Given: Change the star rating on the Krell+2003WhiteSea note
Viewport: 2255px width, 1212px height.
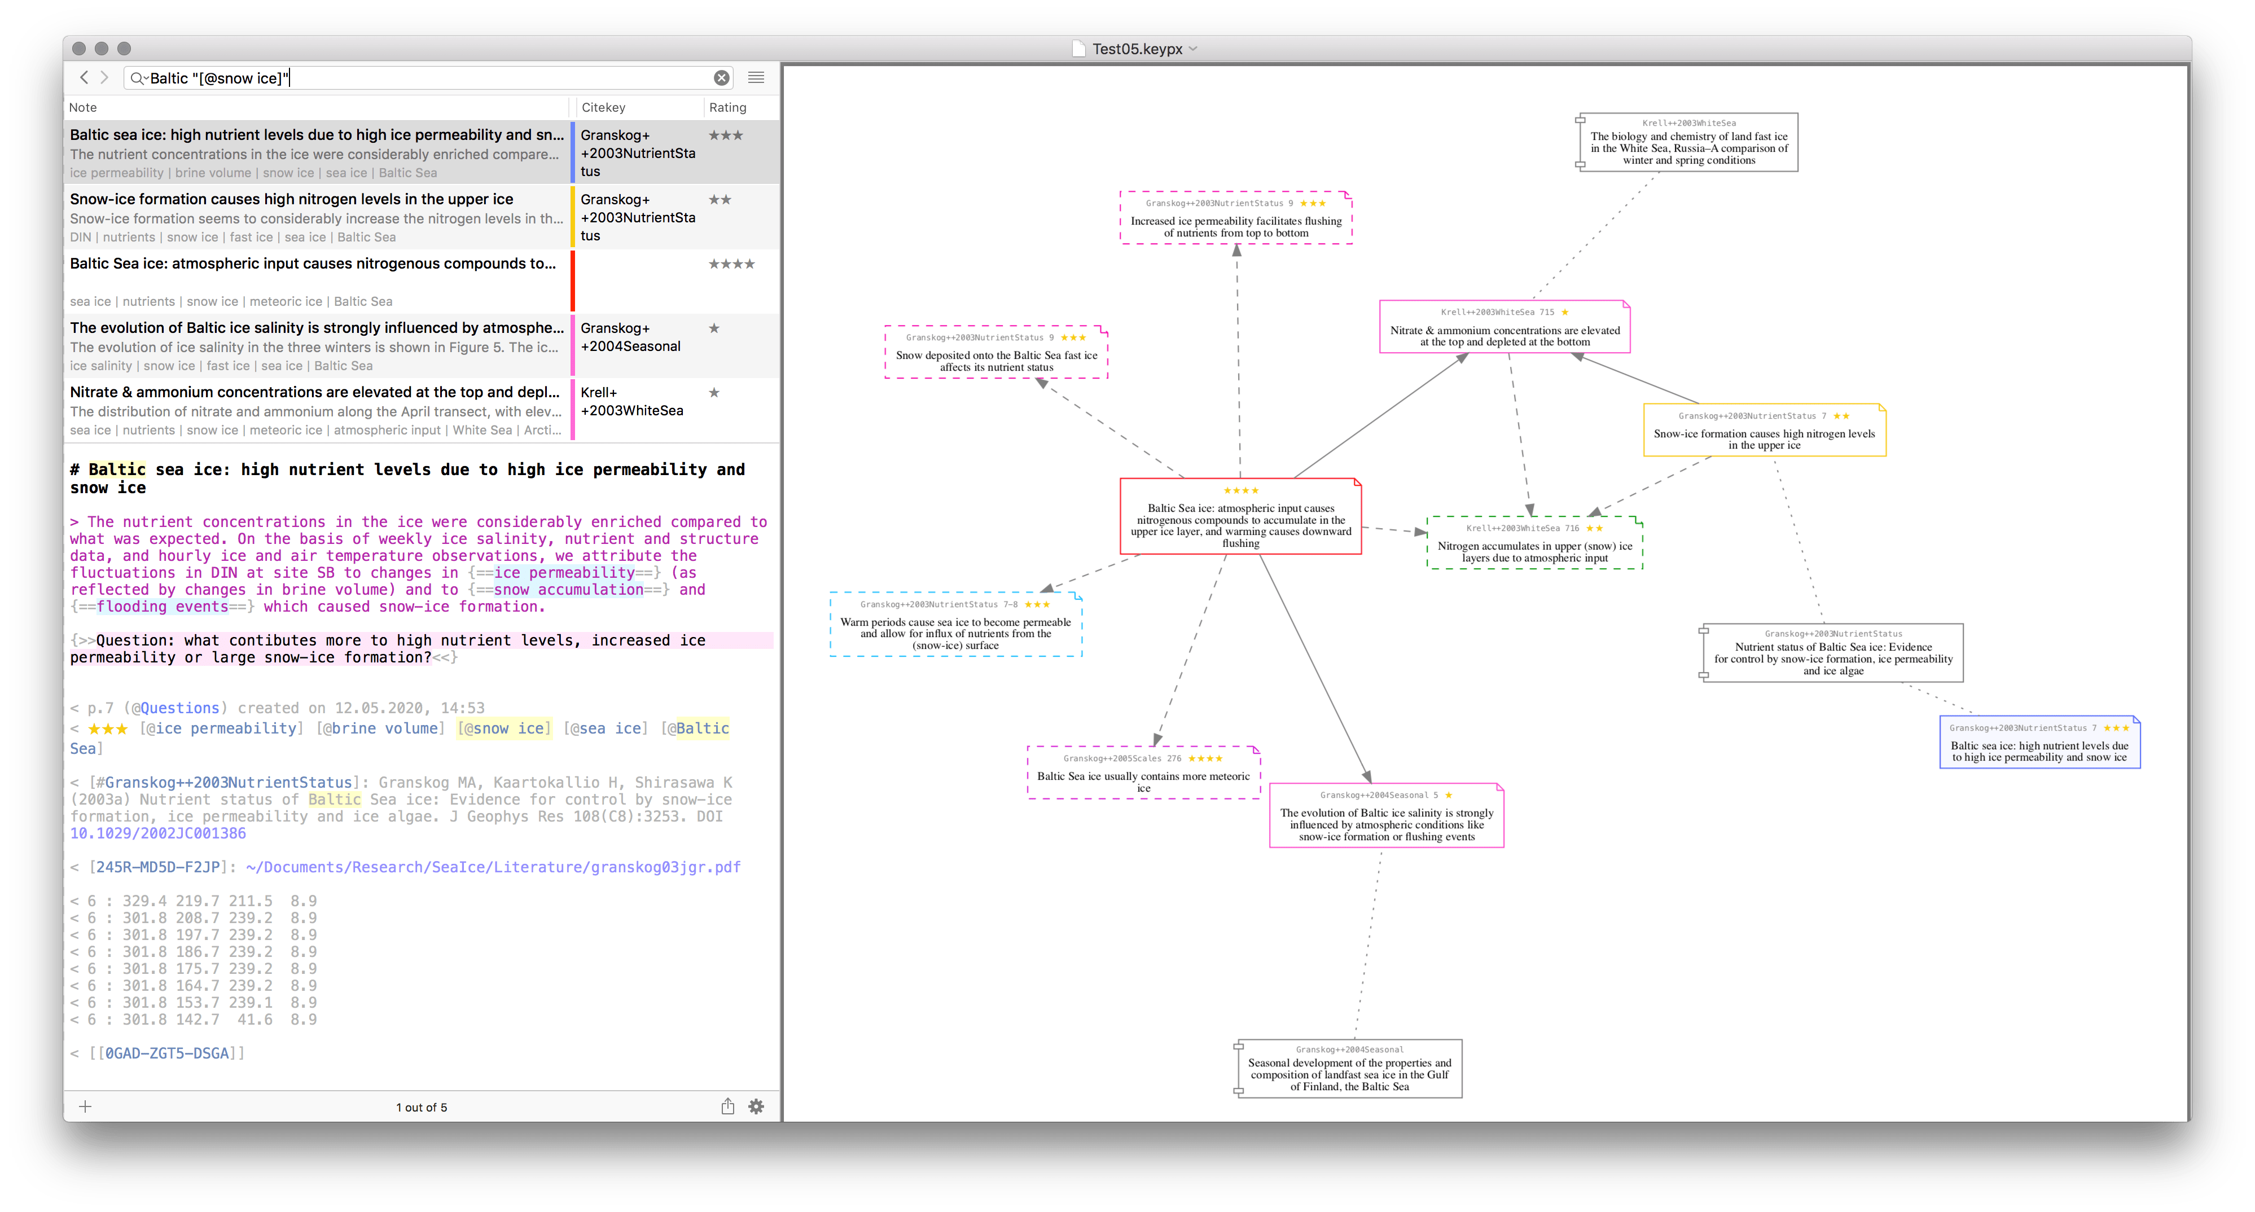Looking at the screenshot, I should [715, 392].
